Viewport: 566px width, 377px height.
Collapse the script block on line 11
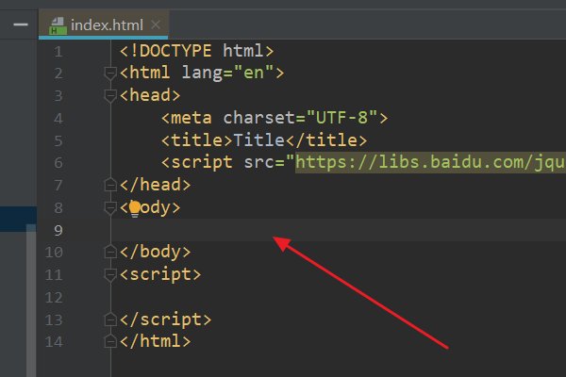click(110, 275)
